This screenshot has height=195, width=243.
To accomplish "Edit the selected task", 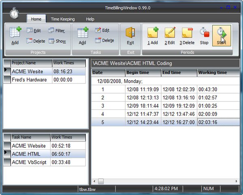I will (x=102, y=30).
